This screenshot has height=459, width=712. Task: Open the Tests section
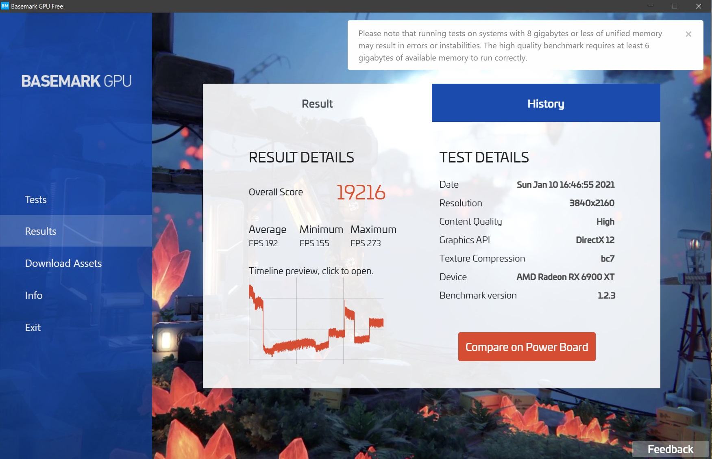point(76,199)
